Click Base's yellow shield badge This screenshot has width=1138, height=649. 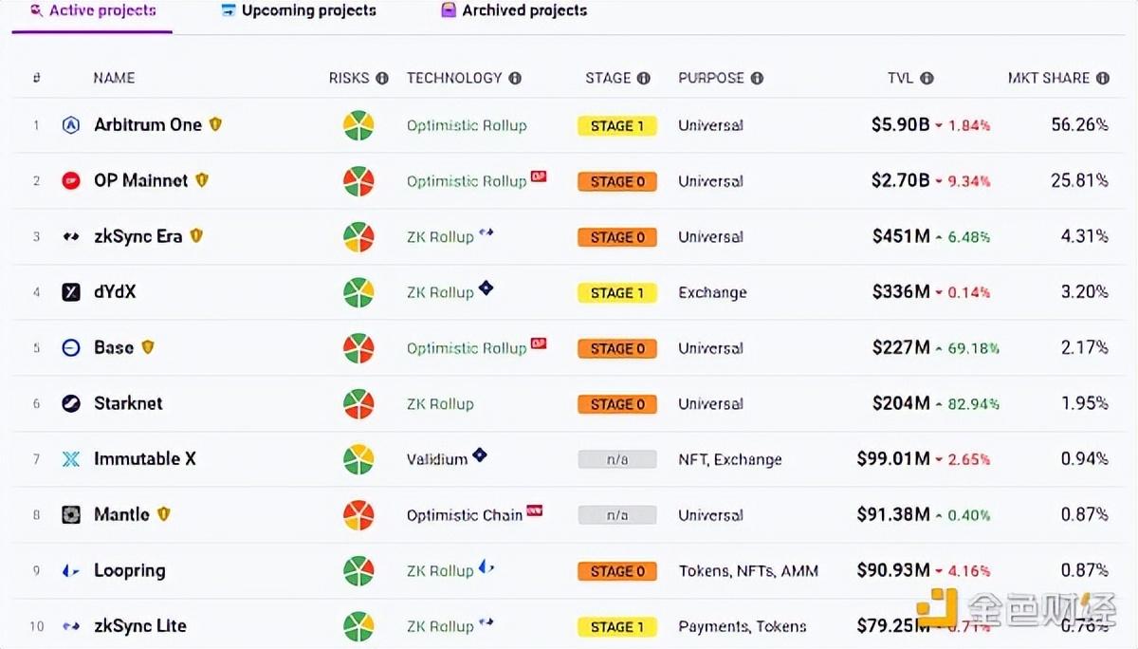[x=148, y=347]
